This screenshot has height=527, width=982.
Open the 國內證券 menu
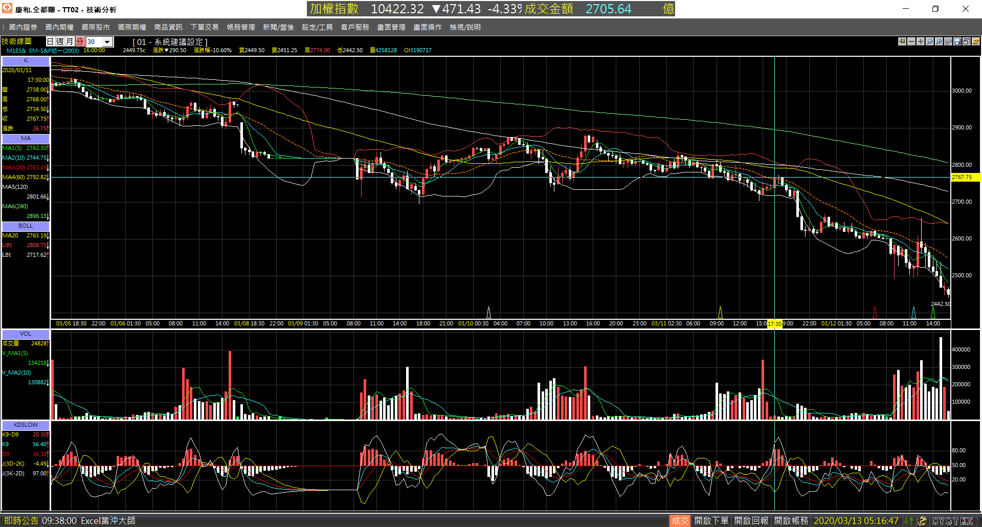(x=23, y=27)
